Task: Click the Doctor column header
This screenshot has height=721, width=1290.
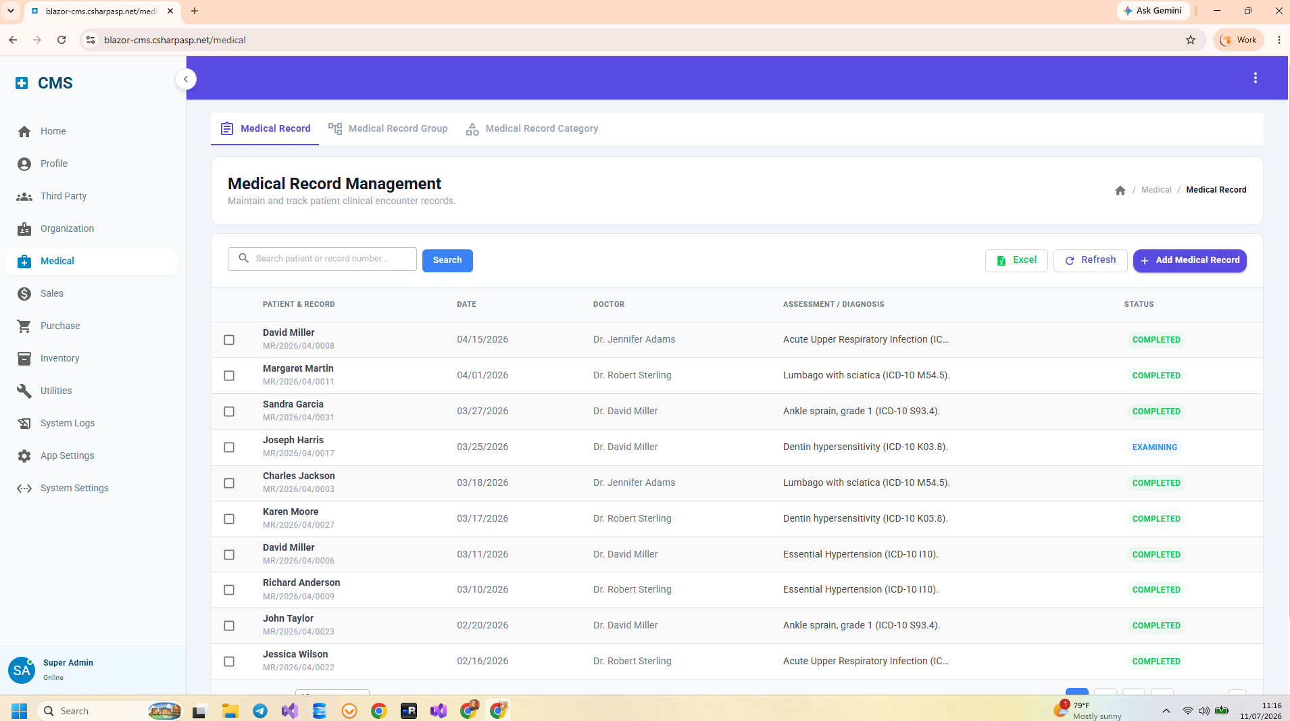Action: pos(609,305)
